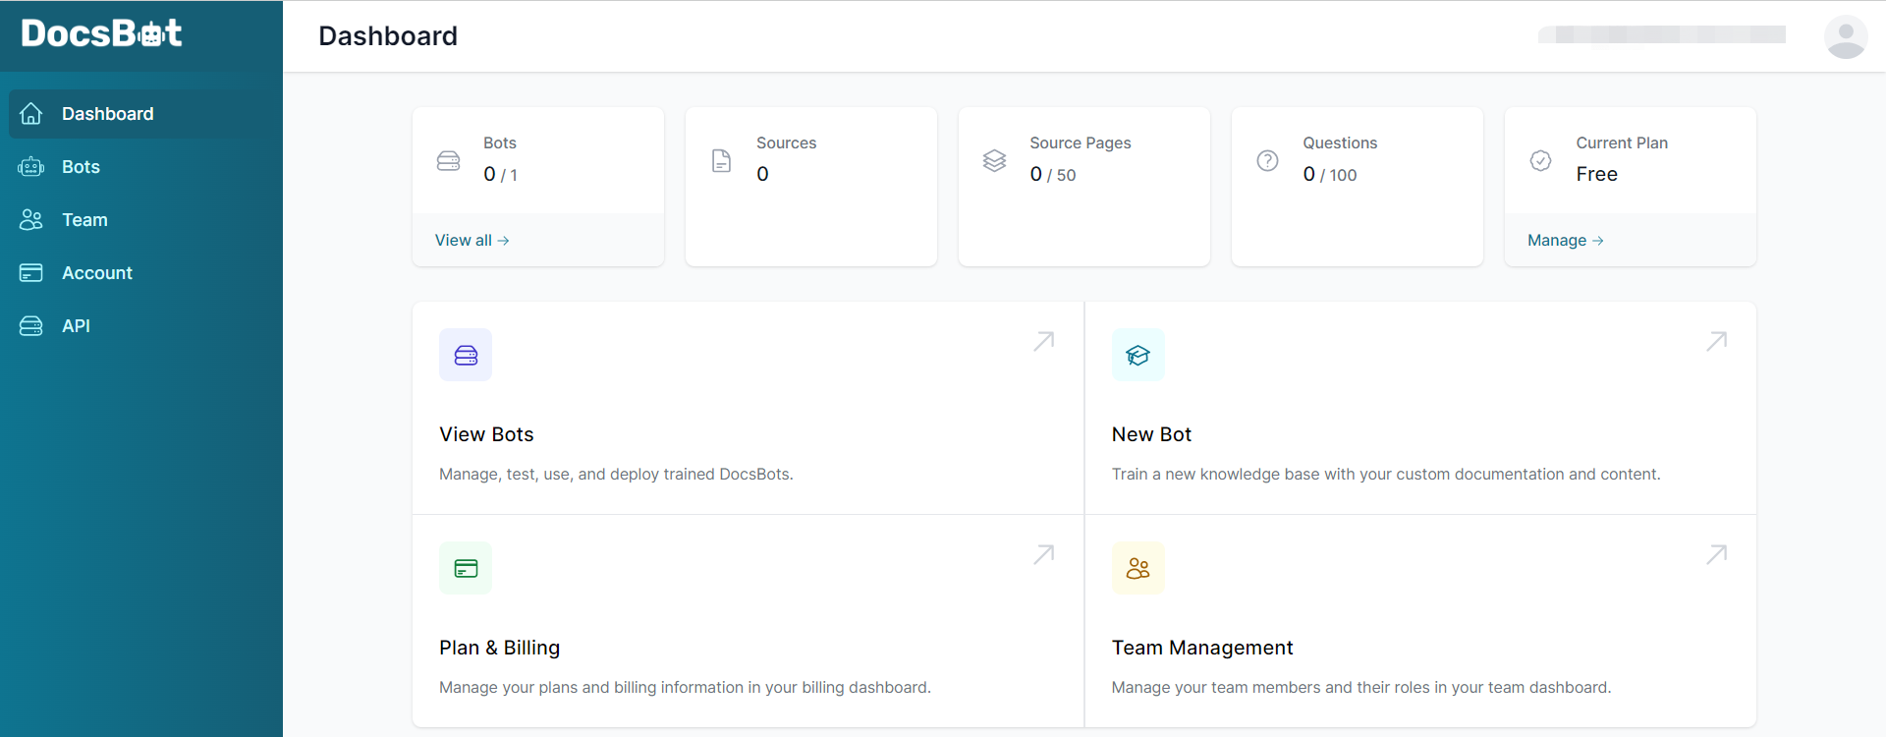Click the Bots stat card icon
Viewport: 1886px width, 737px height.
448,161
